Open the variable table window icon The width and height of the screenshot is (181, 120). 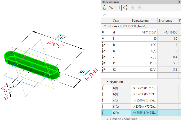(118, 7)
